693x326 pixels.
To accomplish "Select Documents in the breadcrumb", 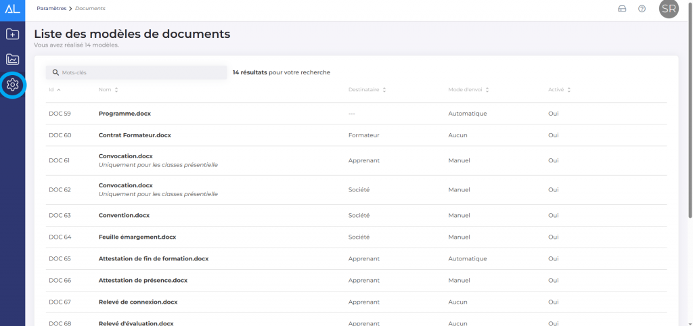I will pos(90,8).
